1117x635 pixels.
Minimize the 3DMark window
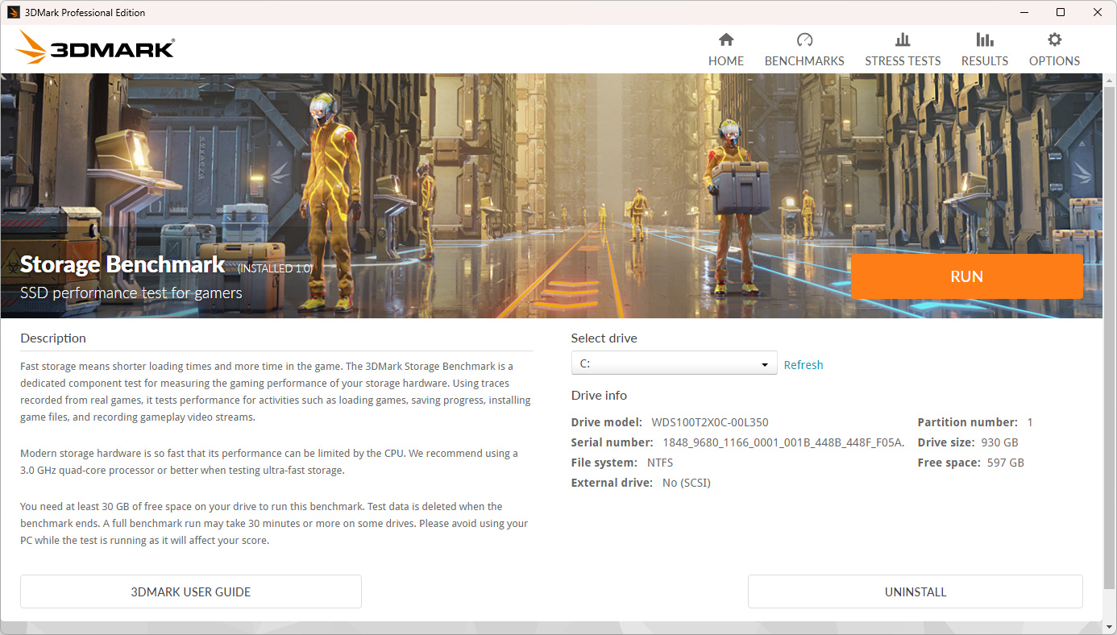click(1024, 12)
